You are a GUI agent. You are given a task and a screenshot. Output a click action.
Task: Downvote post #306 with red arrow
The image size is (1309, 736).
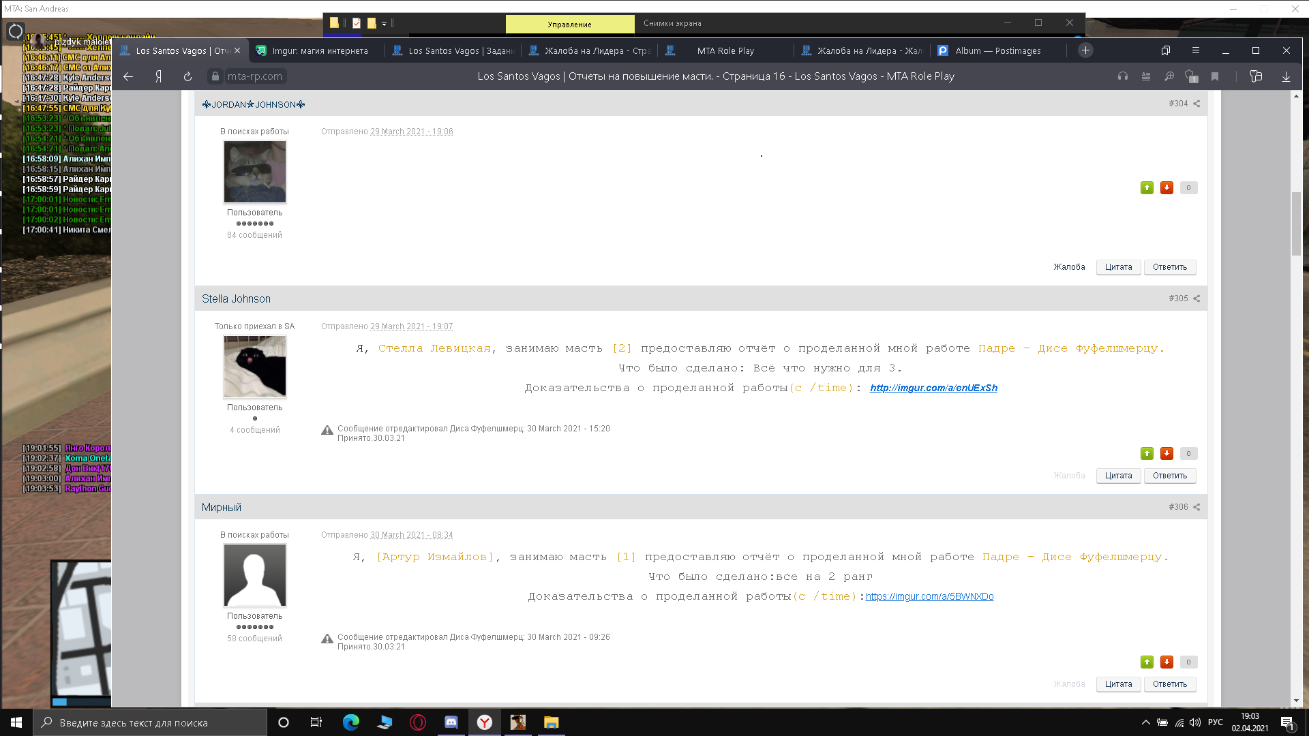(x=1167, y=662)
